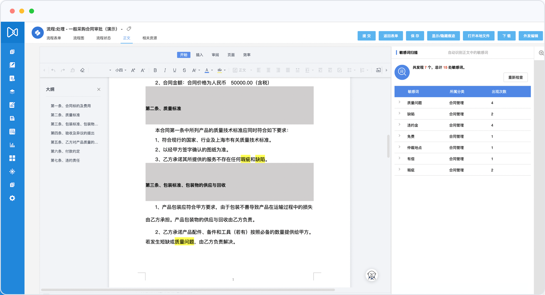This screenshot has height=295, width=545.
Task: Apply underline formatting
Action: coord(174,70)
